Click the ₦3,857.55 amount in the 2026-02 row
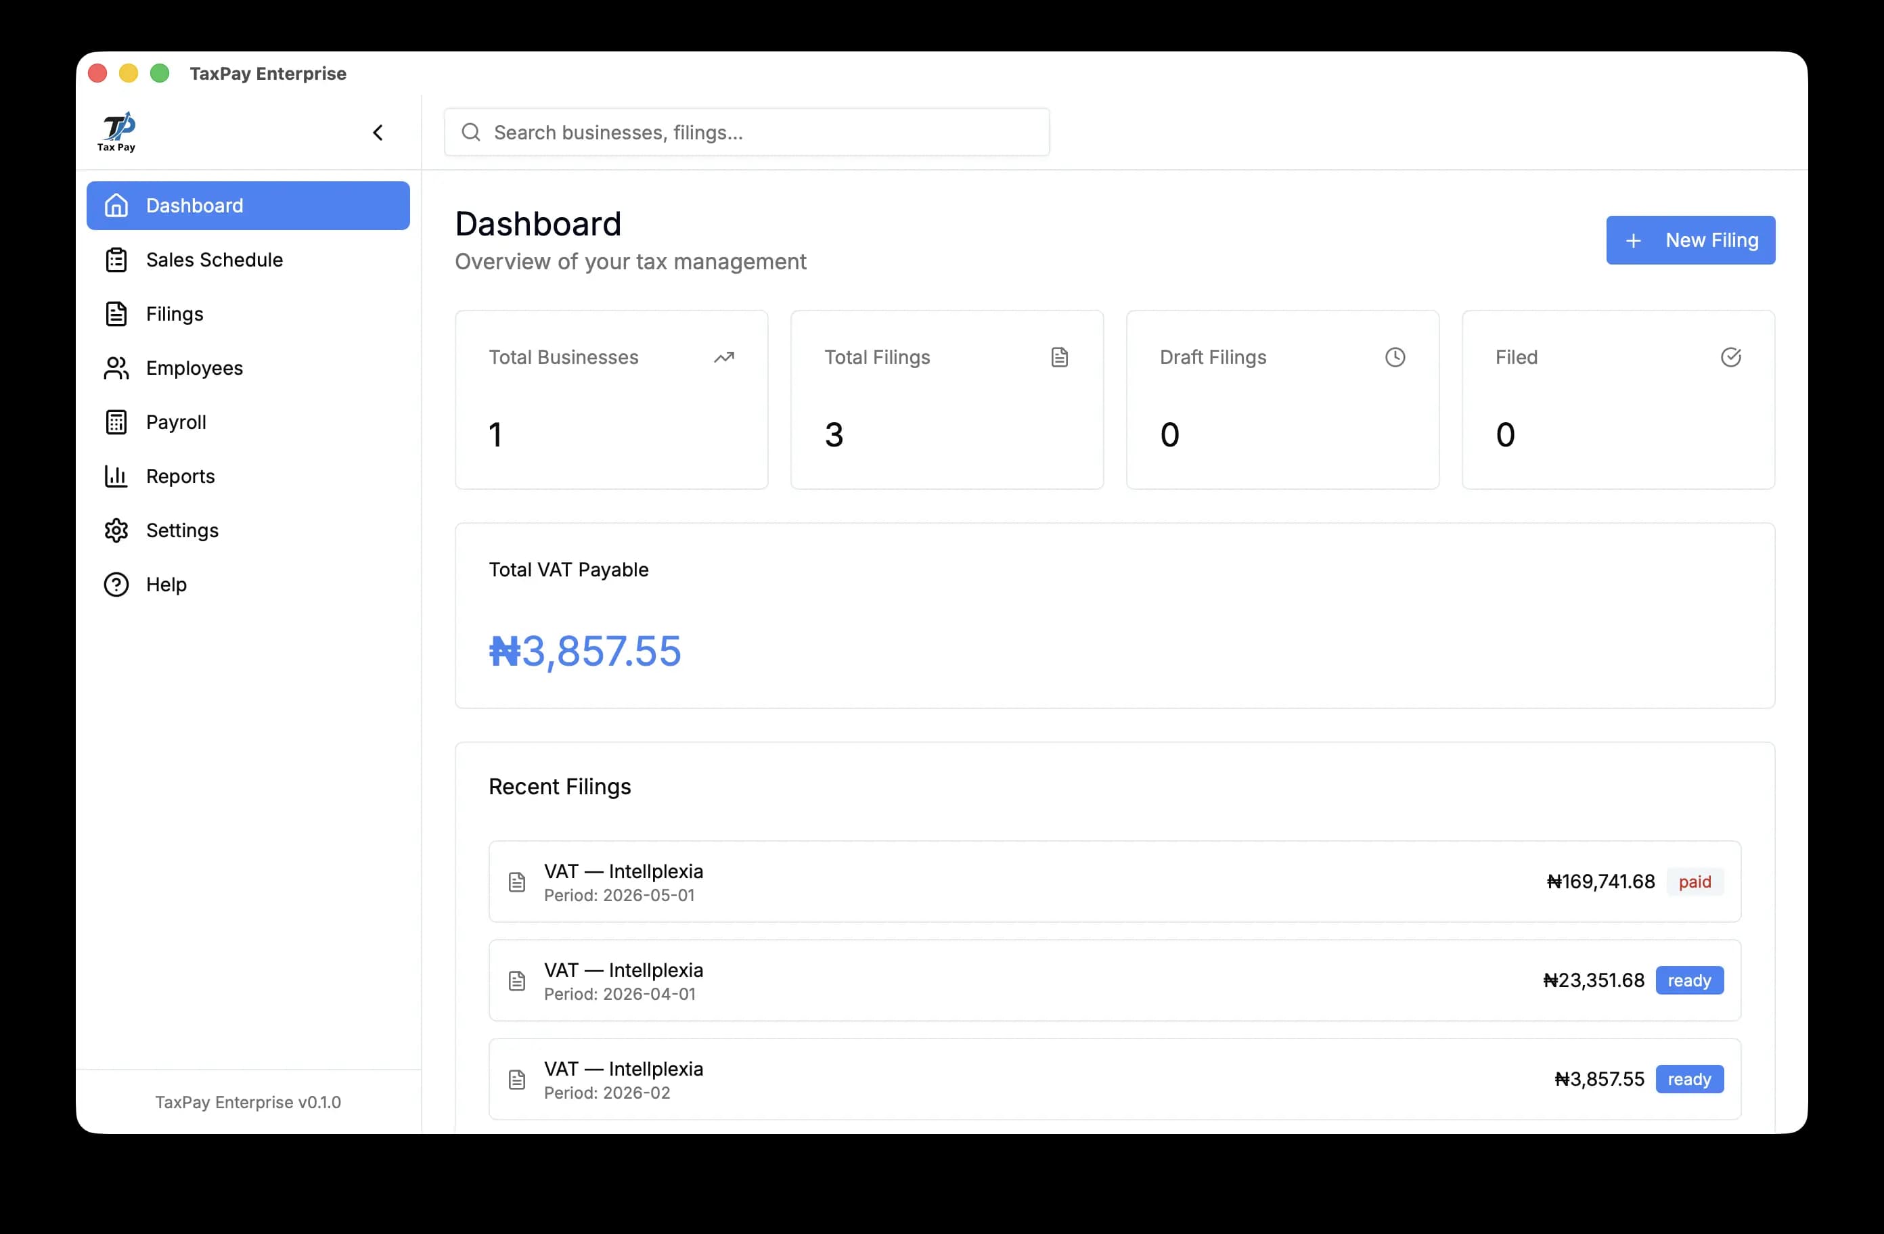The image size is (1884, 1234). pyautogui.click(x=1599, y=1080)
